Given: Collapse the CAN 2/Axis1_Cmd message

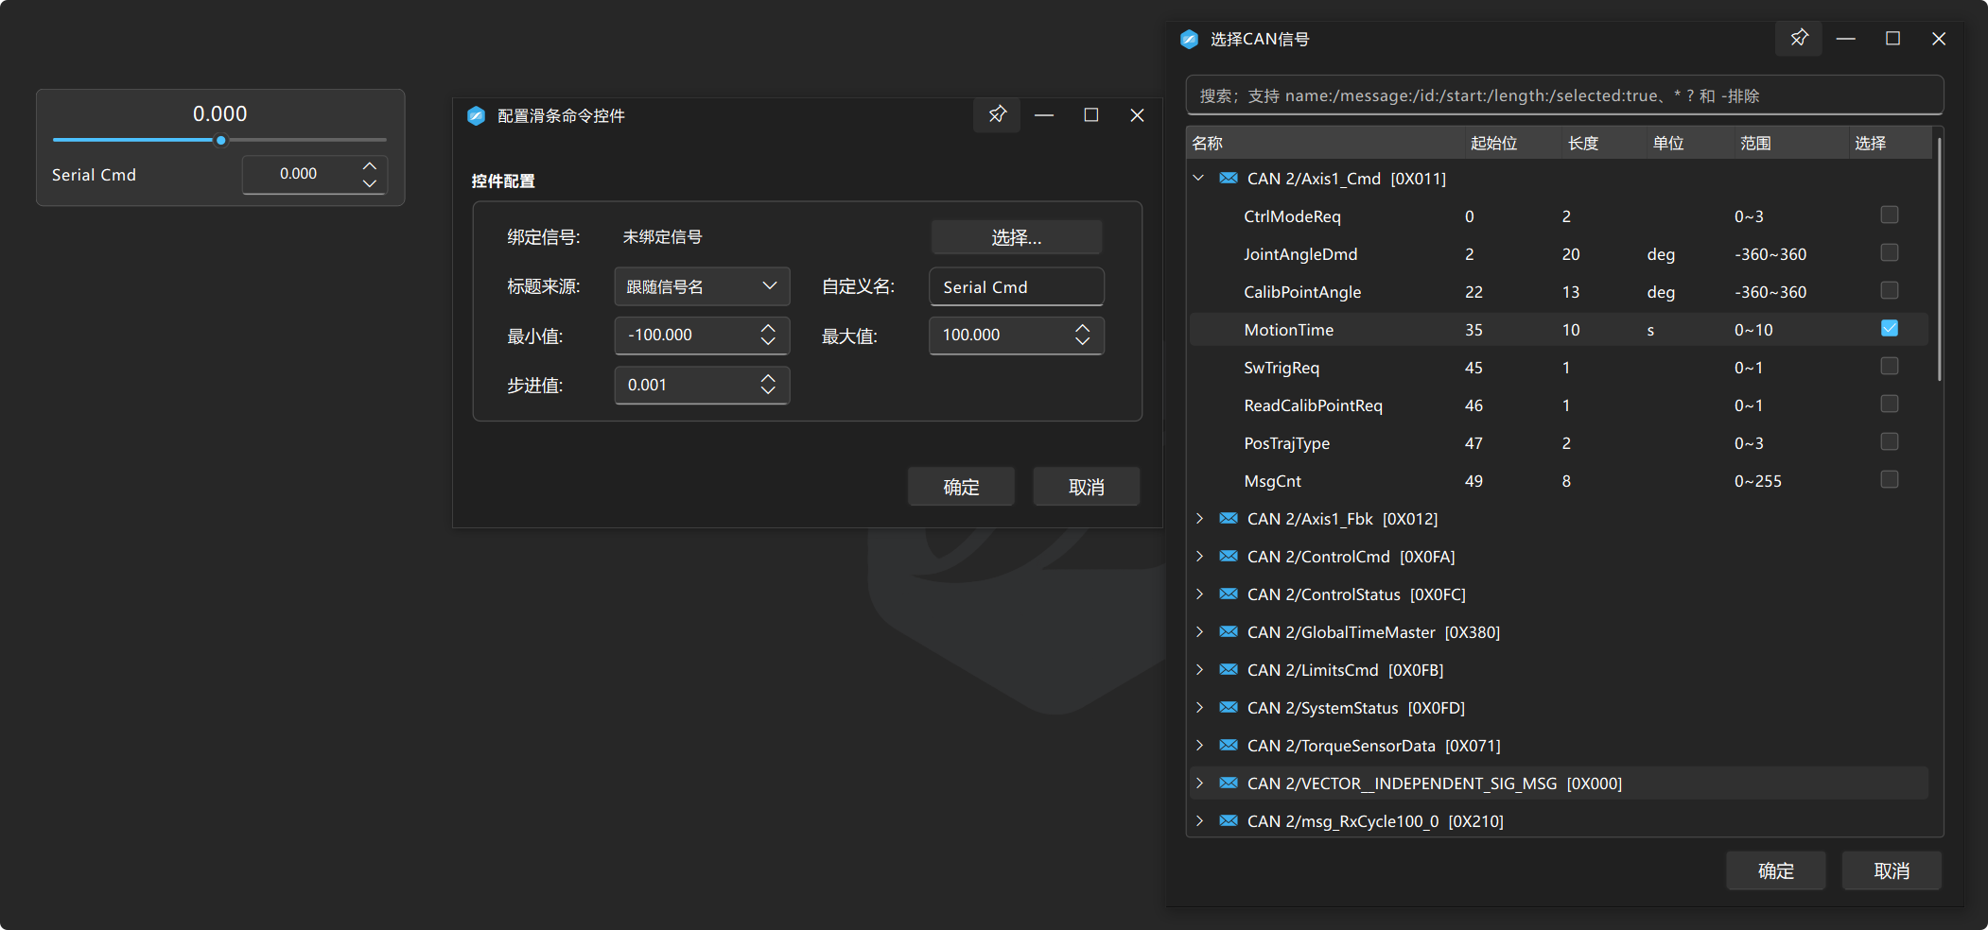Looking at the screenshot, I should click(x=1199, y=178).
